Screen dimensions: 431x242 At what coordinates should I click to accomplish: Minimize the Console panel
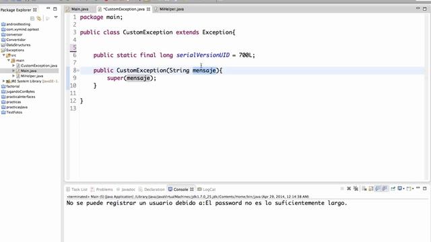click(418, 188)
